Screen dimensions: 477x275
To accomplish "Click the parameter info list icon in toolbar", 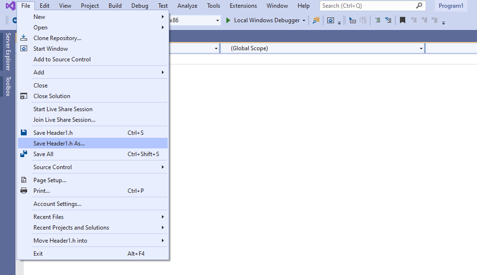I will [363, 20].
